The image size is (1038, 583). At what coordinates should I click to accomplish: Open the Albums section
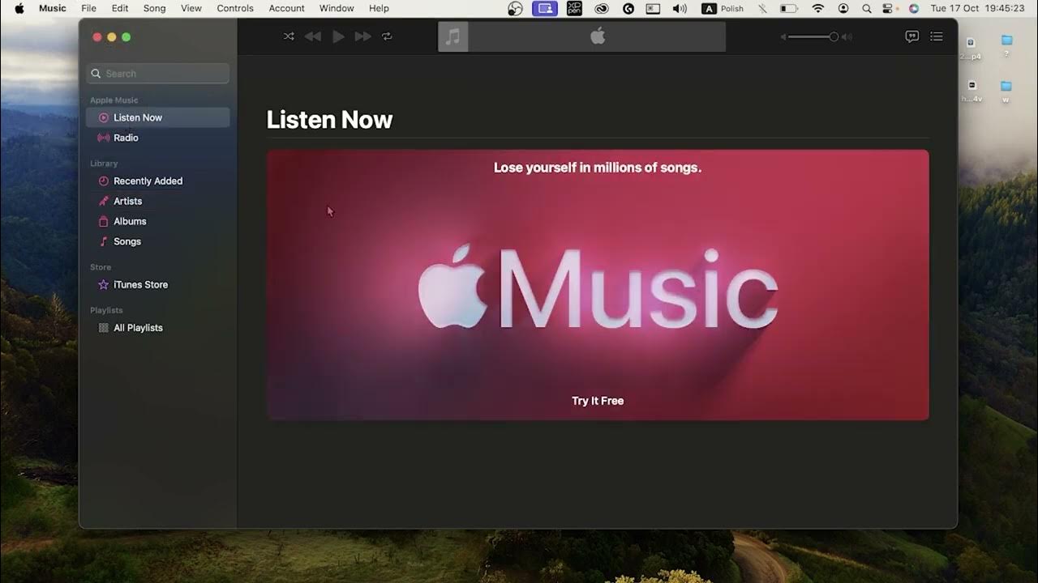click(130, 221)
